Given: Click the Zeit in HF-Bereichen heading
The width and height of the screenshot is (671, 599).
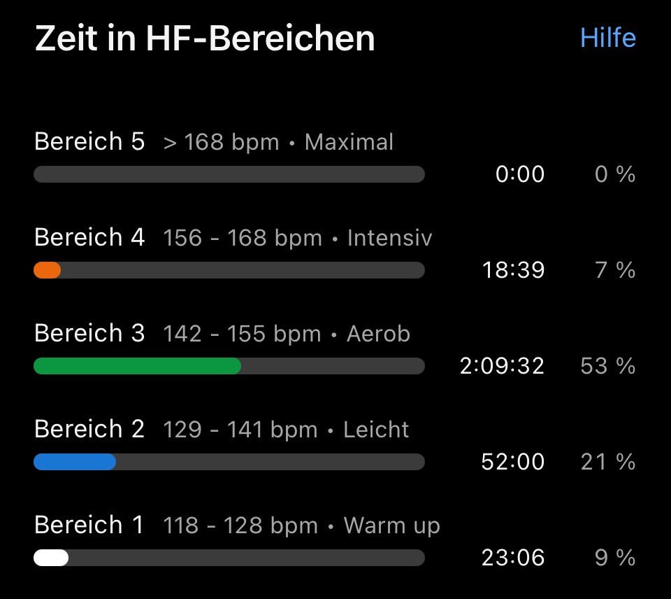Looking at the screenshot, I should 205,38.
